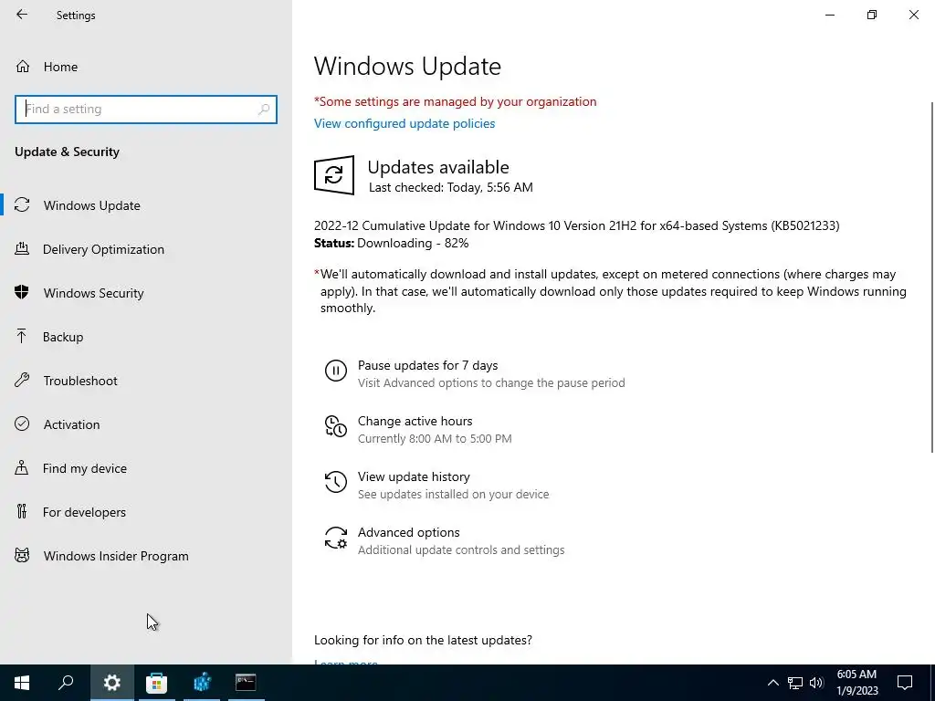Open Microsoft Store from the taskbar
Image resolution: width=935 pixels, height=701 pixels.
157,683
